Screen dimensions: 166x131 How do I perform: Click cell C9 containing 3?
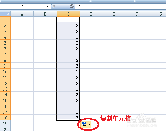point(68,66)
